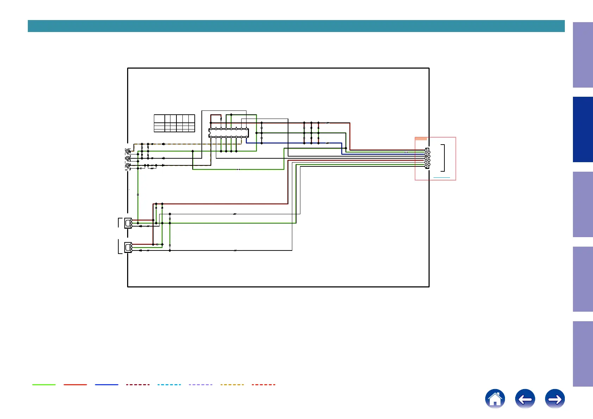
Task: Click the back arrow navigation icon
Action: (x=525, y=399)
